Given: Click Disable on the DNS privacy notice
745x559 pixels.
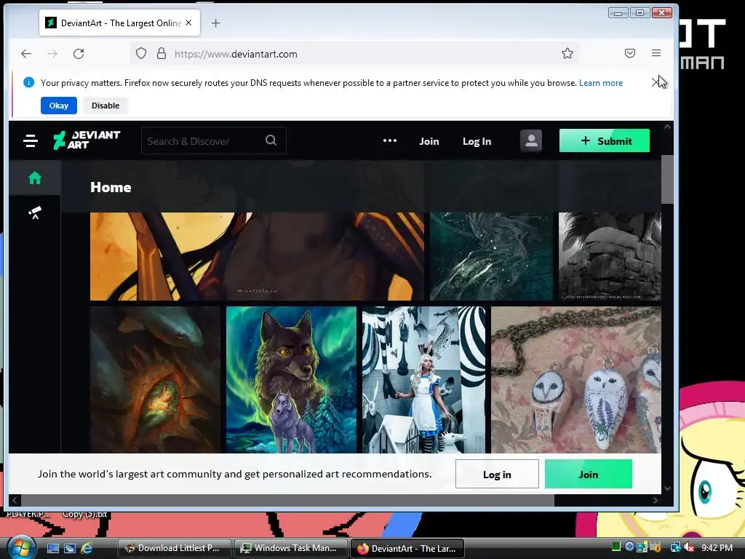Looking at the screenshot, I should [x=105, y=106].
